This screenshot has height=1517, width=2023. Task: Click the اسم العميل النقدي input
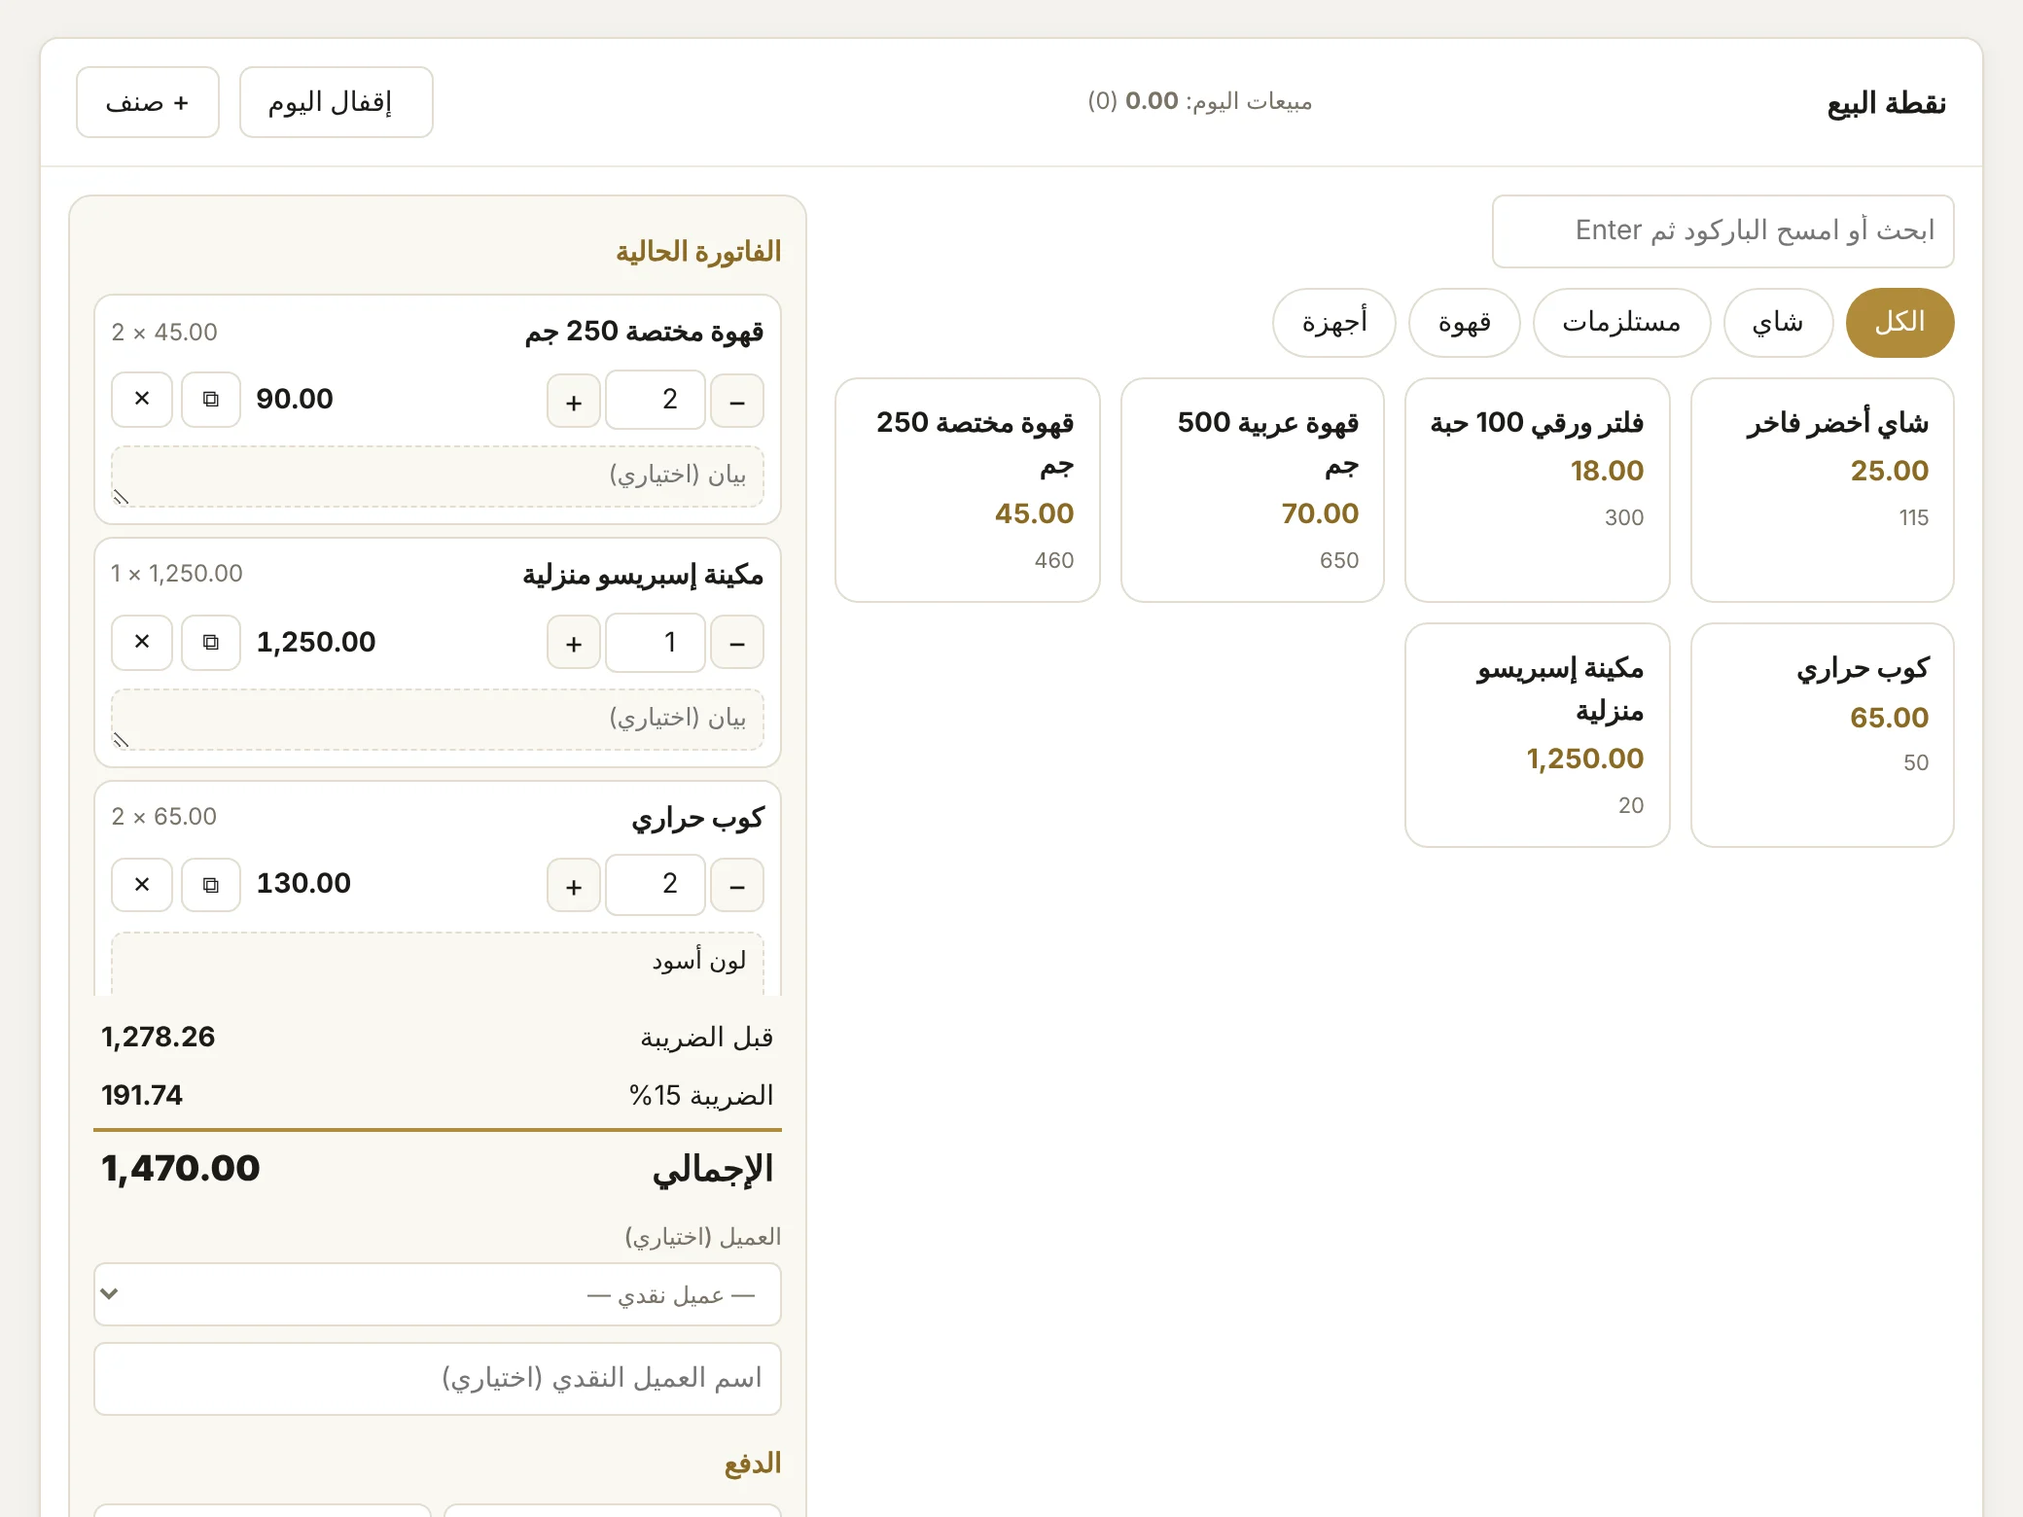click(438, 1379)
